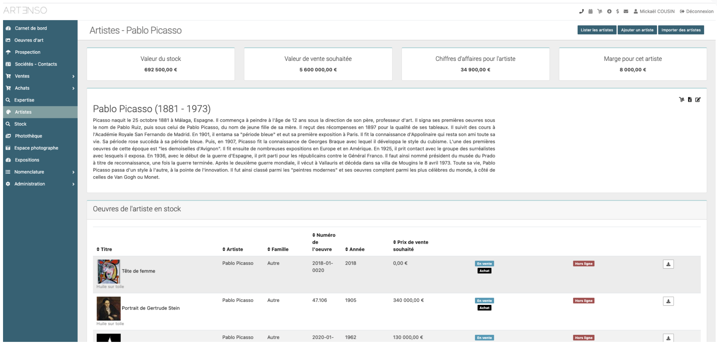Open the Tête de femme thumbnail
Image resolution: width=717 pixels, height=355 pixels.
point(108,271)
